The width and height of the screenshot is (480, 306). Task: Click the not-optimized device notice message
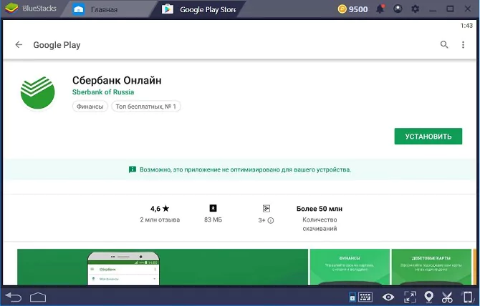240,169
